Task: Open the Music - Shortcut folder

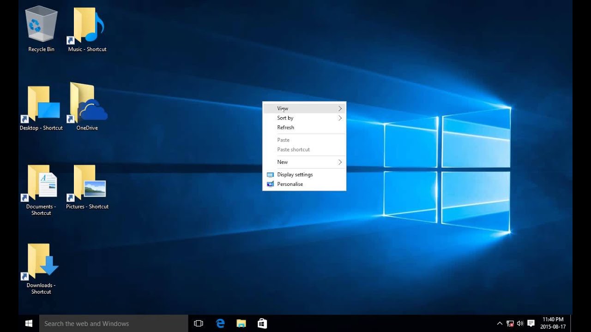Action: click(x=87, y=25)
